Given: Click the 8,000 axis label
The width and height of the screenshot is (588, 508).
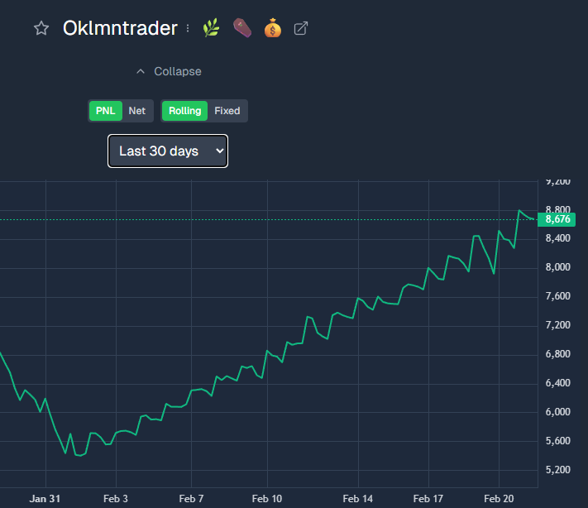Looking at the screenshot, I should [x=557, y=267].
